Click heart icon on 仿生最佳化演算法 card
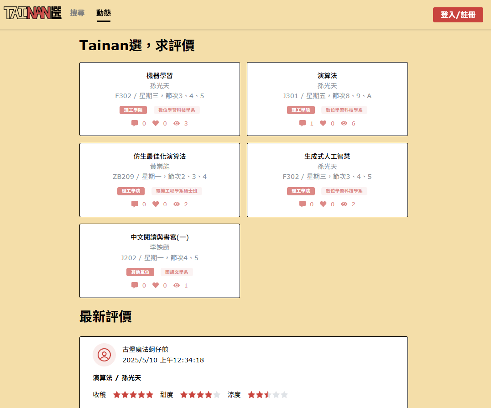 [x=156, y=204]
